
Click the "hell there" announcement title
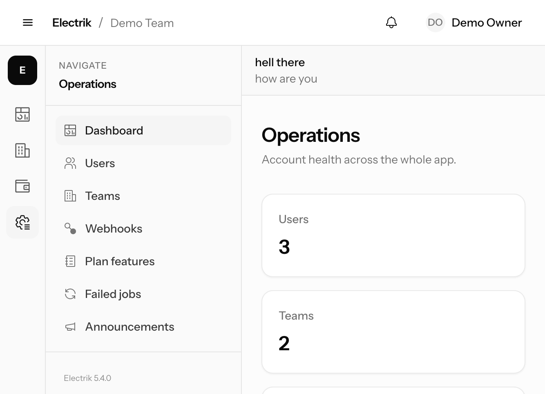click(280, 62)
